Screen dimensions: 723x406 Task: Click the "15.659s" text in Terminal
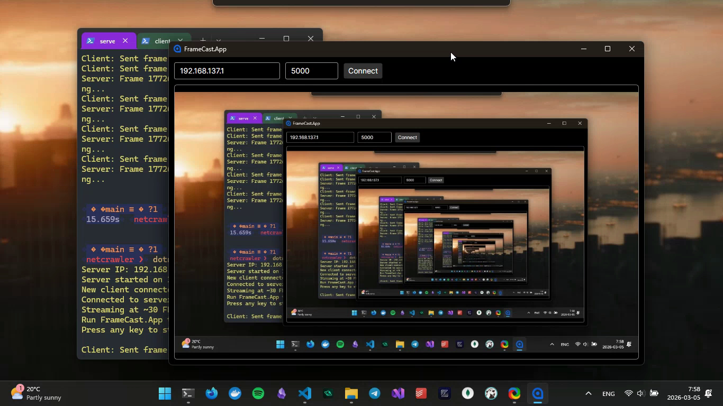[x=103, y=219]
